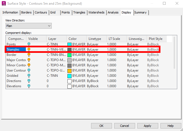This screenshot has height=131, width=183.
Task: Click the OK button
Action: (102, 126)
